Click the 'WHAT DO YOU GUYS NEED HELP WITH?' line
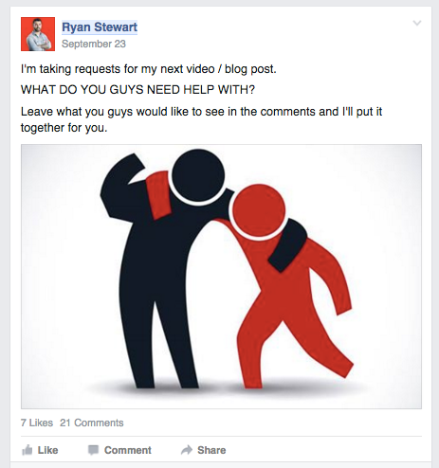 [137, 90]
